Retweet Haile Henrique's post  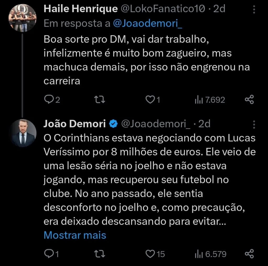[x=99, y=99]
